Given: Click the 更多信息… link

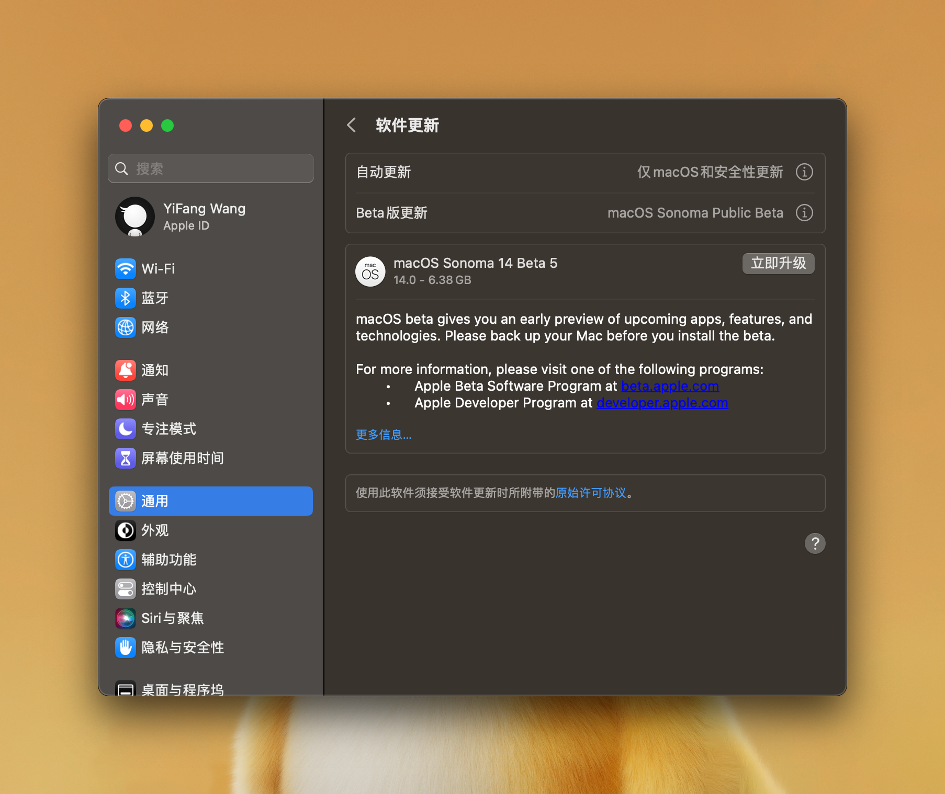Looking at the screenshot, I should 384,435.
